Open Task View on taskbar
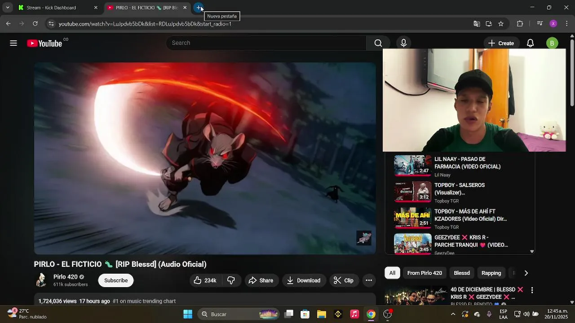 pyautogui.click(x=289, y=314)
